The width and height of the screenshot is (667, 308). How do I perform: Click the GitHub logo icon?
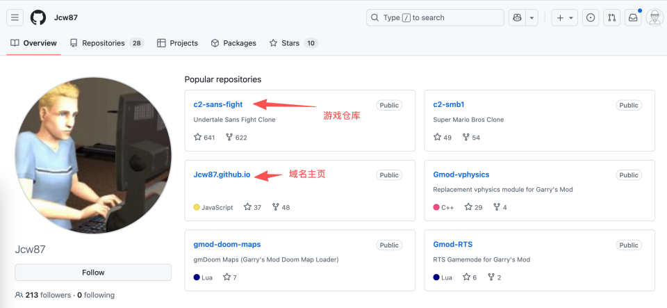pyautogui.click(x=38, y=17)
